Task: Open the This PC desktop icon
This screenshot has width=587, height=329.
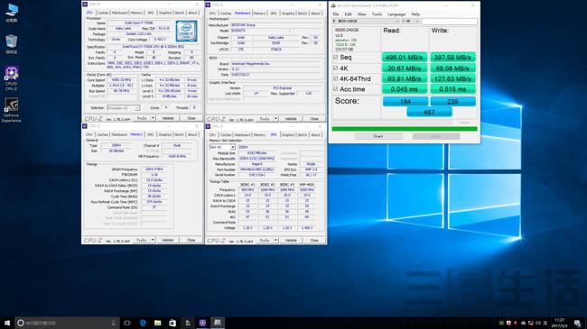Action: click(x=11, y=13)
